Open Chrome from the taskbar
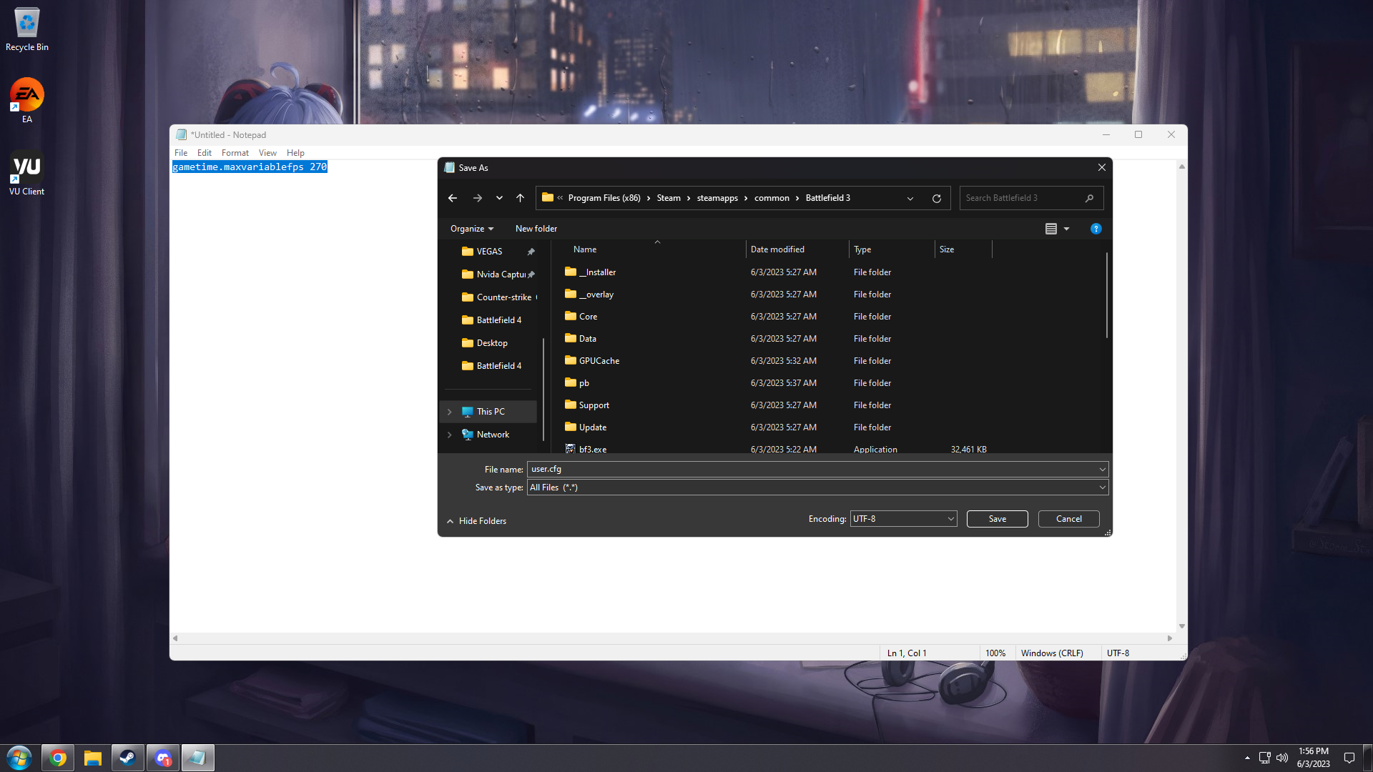Image resolution: width=1373 pixels, height=772 pixels. point(58,758)
